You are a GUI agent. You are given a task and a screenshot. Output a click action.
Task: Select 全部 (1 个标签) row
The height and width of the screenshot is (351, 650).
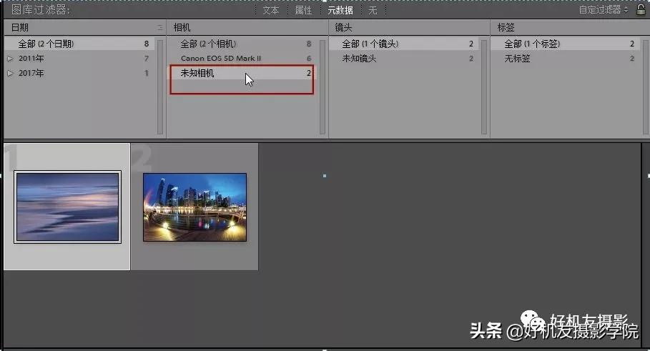pyautogui.click(x=566, y=44)
